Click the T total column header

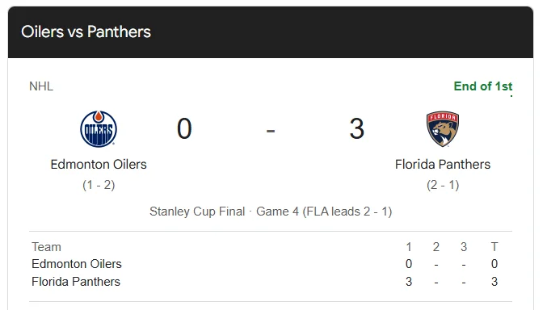coord(494,247)
